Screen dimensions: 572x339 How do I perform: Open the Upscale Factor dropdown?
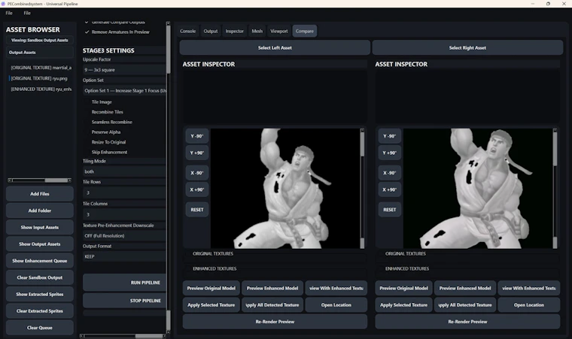tap(124, 70)
